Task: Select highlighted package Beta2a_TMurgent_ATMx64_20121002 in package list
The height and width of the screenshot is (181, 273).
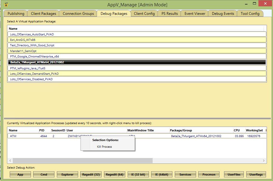Action: pos(137,62)
